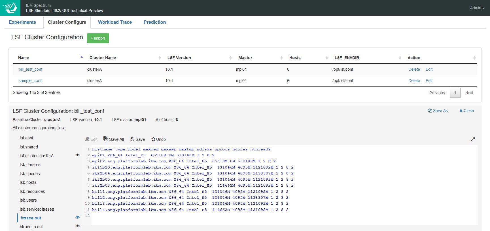This screenshot has height=231, width=490.
Task: Open the sample_conf configuration link
Action: (x=30, y=81)
